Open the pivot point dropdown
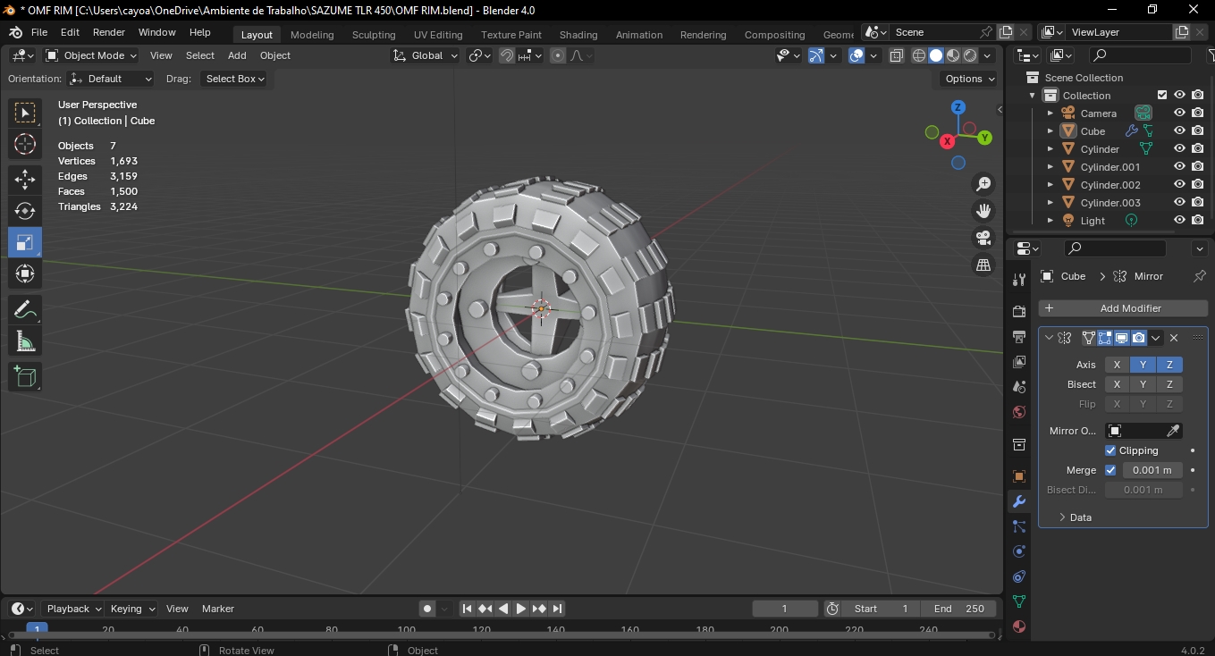1215x656 pixels. tap(480, 55)
